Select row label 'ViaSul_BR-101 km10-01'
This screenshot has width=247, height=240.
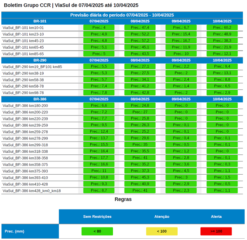(23, 28)
